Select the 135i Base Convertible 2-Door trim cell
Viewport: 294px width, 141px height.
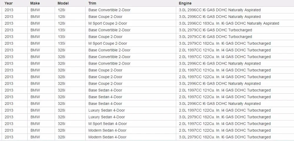(131, 30)
